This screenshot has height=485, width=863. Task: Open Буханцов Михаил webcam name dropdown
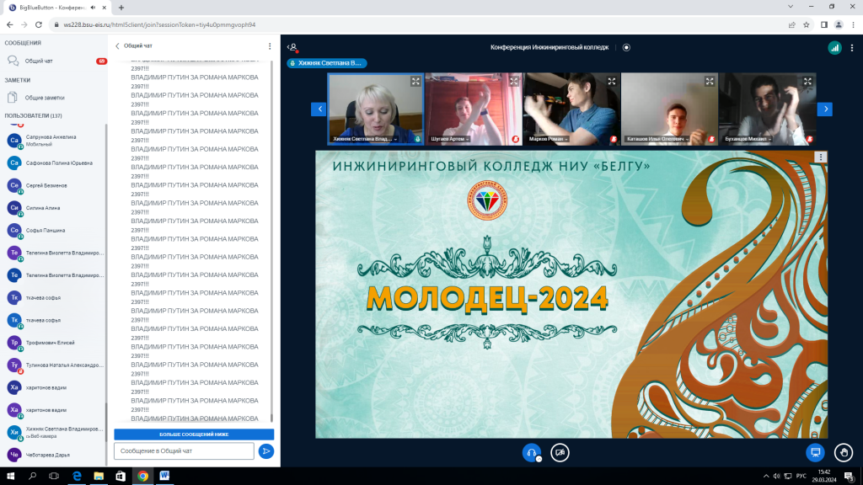click(x=747, y=139)
